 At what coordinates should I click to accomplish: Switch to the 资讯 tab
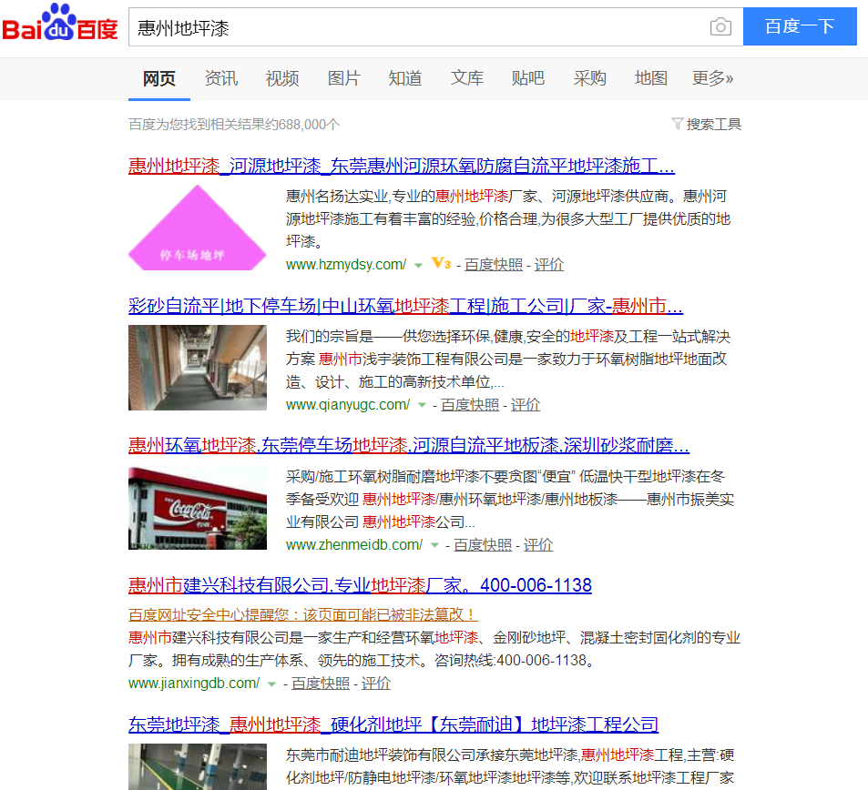(221, 78)
